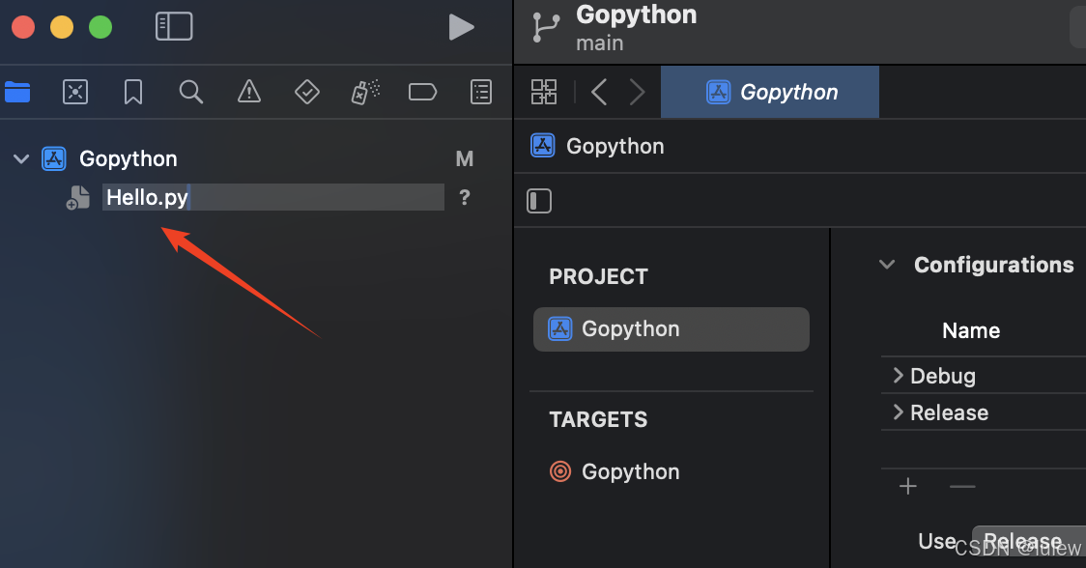The width and height of the screenshot is (1086, 568).
Task: Open the Debug navigator spray icon
Action: pyautogui.click(x=365, y=92)
